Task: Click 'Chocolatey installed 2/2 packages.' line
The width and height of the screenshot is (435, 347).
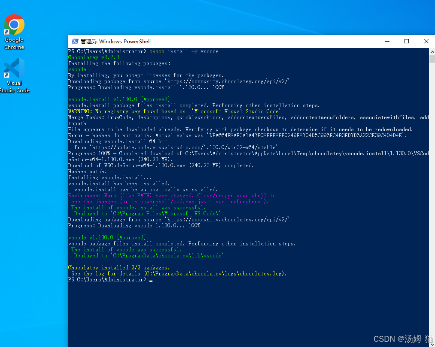Action: coord(119,268)
